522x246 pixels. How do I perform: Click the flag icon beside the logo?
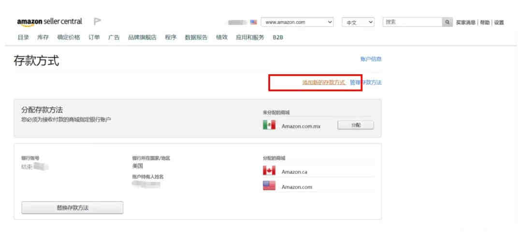97,22
